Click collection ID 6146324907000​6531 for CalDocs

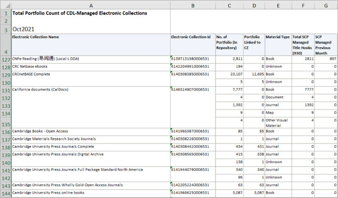(x=193, y=107)
